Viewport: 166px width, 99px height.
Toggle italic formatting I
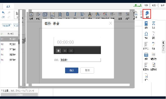(x=75, y=14)
